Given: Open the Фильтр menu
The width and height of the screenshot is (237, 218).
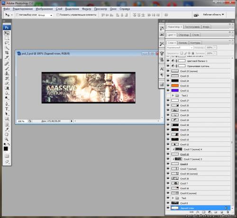Looking at the screenshot, I should 86,9.
